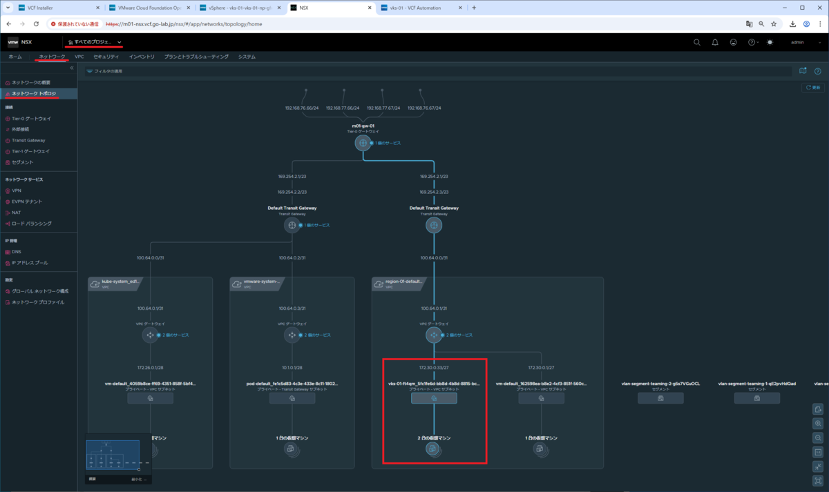Switch to the インベントリ tab
This screenshot has width=829, height=492.
(142, 57)
